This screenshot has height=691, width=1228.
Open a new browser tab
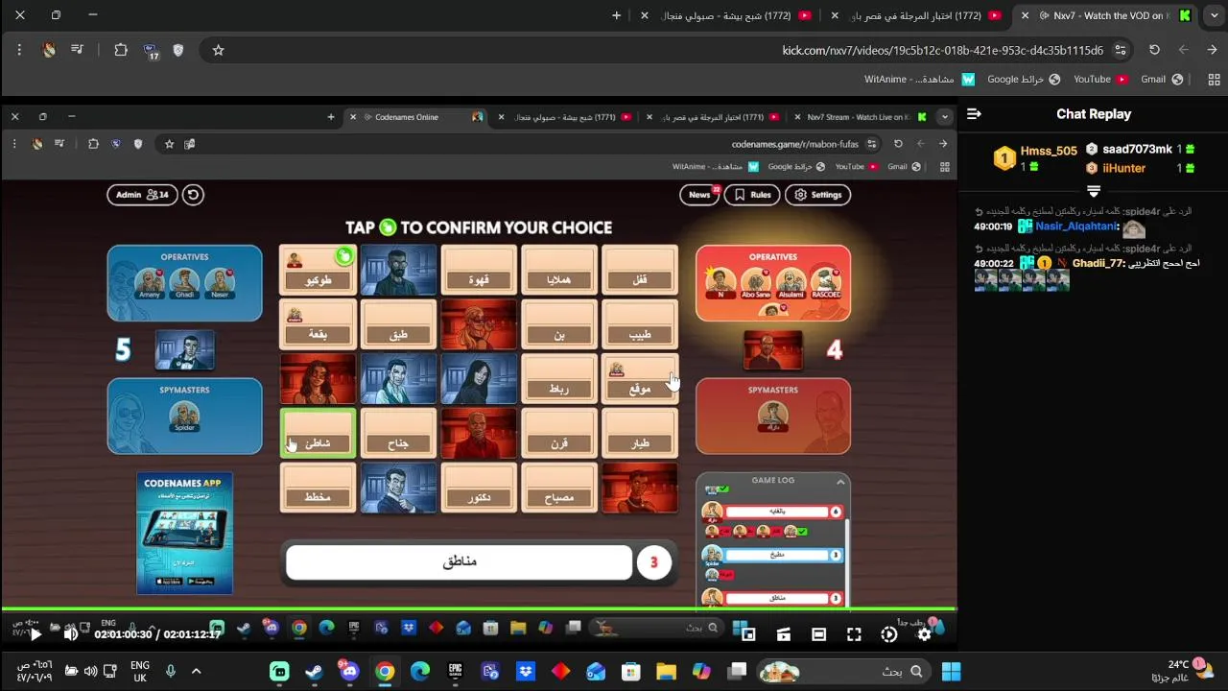[616, 15]
